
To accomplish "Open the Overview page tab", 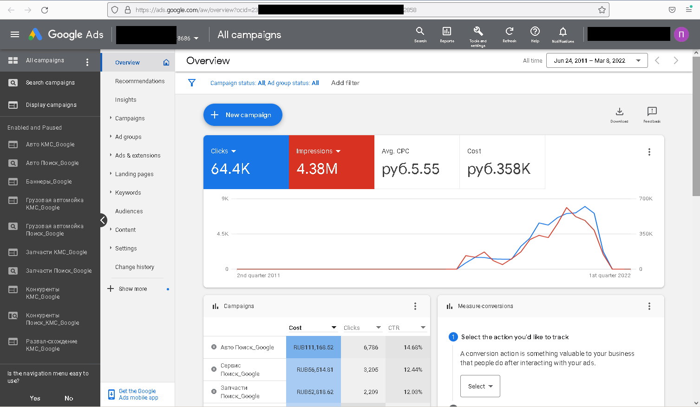I will [127, 62].
